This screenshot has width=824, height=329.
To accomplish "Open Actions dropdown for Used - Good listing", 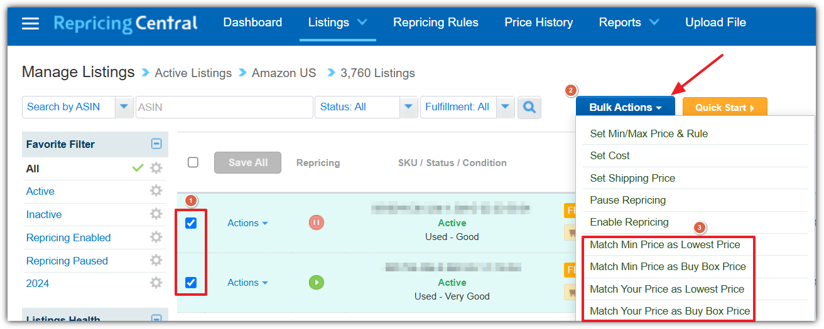I will coord(247,223).
